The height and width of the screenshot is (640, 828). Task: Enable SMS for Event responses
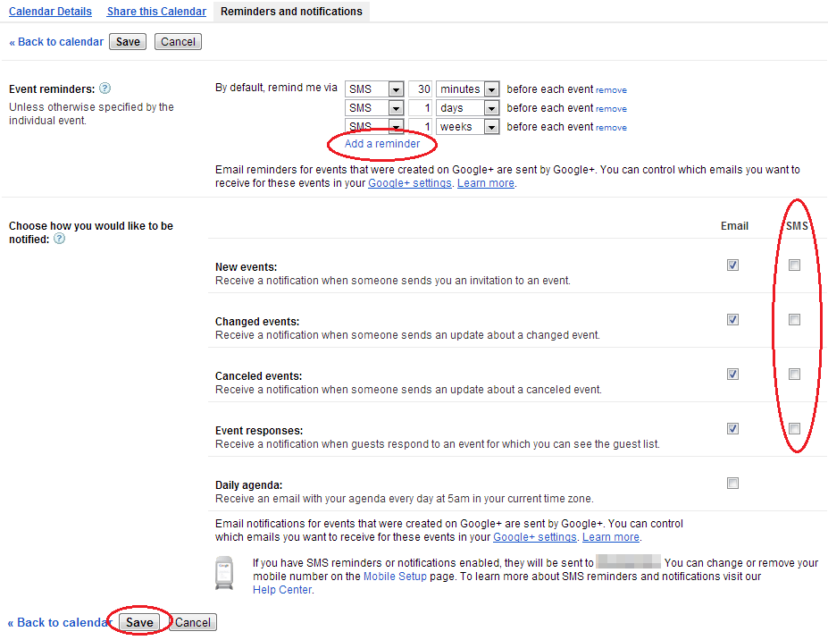[x=794, y=429]
